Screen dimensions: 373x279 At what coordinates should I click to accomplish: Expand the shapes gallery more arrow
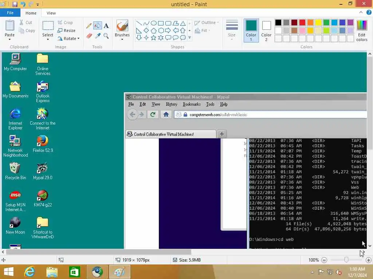(189, 38)
